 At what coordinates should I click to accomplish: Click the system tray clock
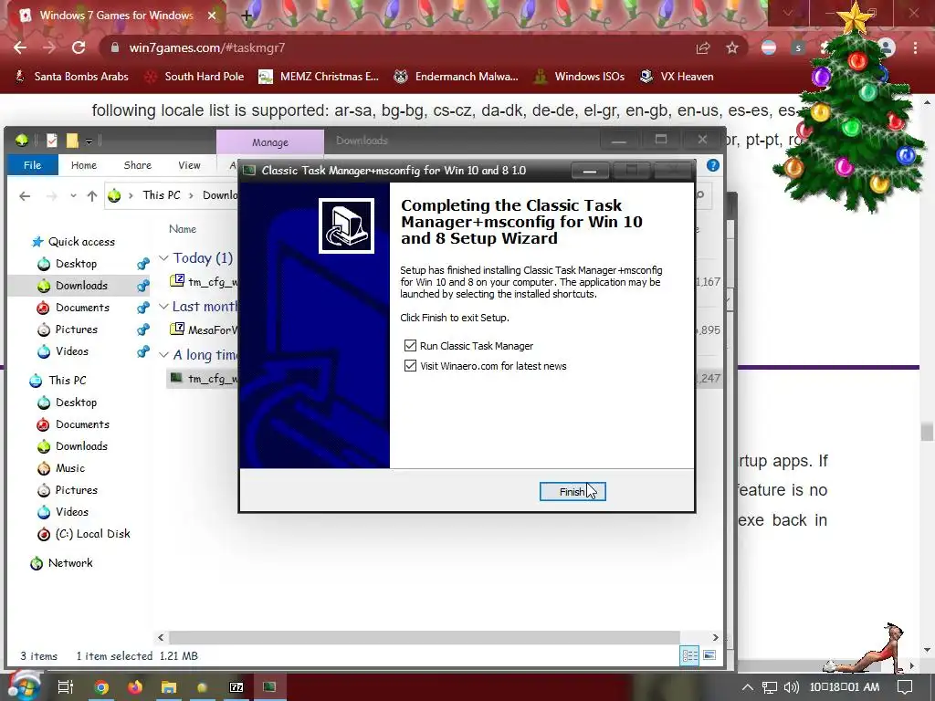(x=844, y=687)
